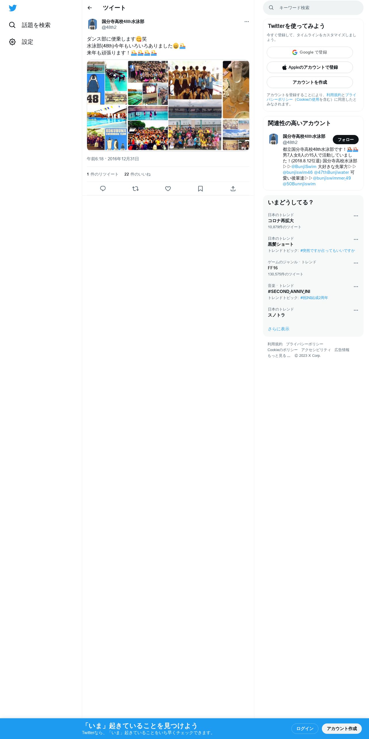Click the Twitter bird logo

(x=13, y=8)
